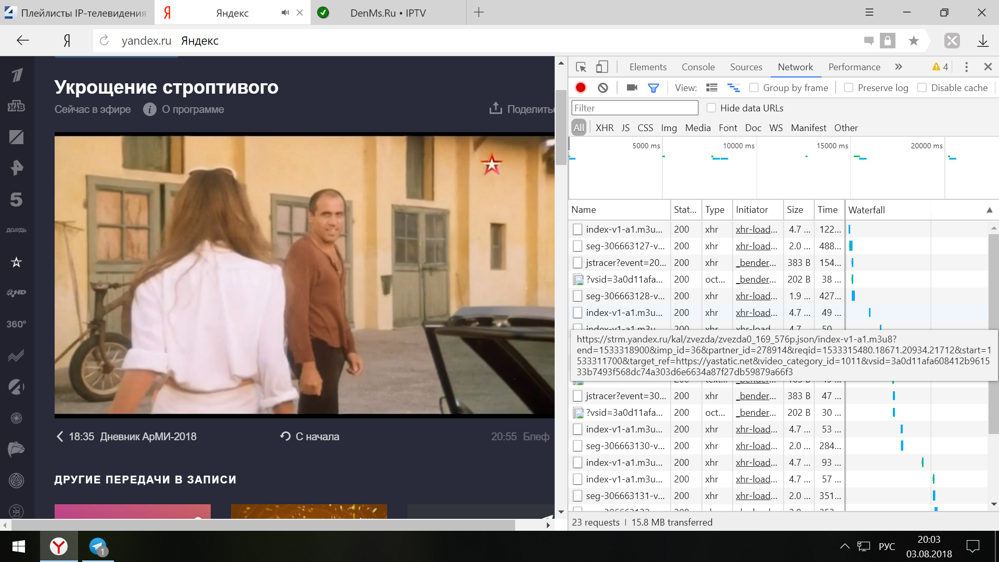Image resolution: width=999 pixels, height=562 pixels.
Task: Click the Waterfall column sort arrow
Action: click(989, 210)
